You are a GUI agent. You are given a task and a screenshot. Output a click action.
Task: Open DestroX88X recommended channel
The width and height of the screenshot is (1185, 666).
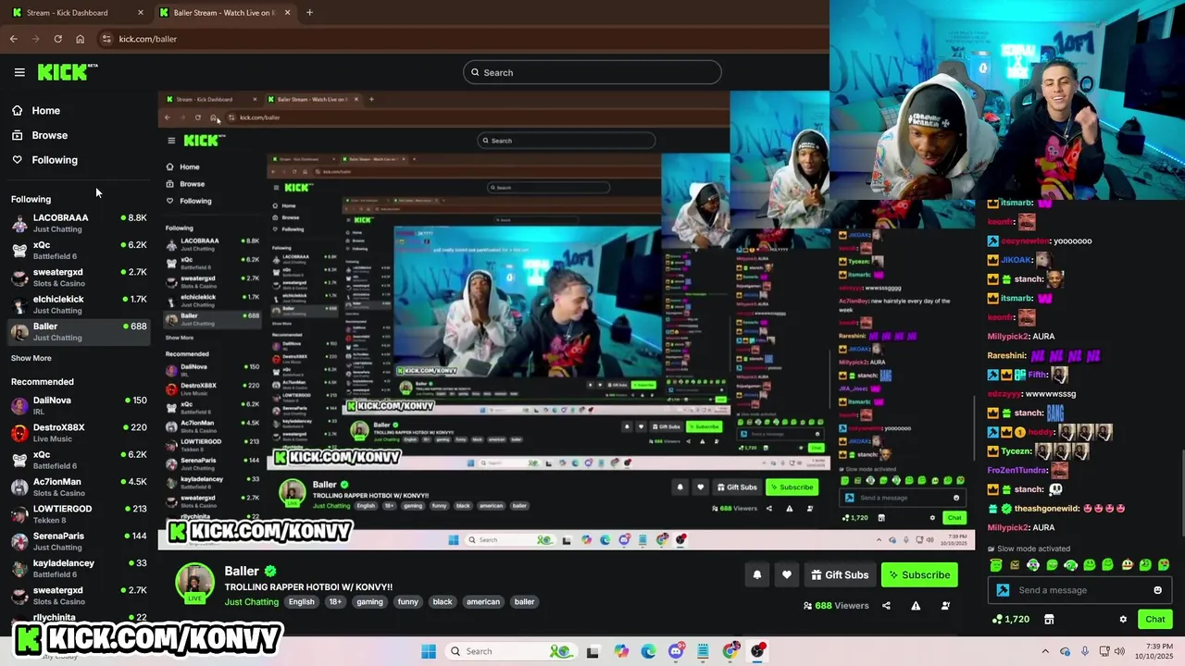click(79, 432)
